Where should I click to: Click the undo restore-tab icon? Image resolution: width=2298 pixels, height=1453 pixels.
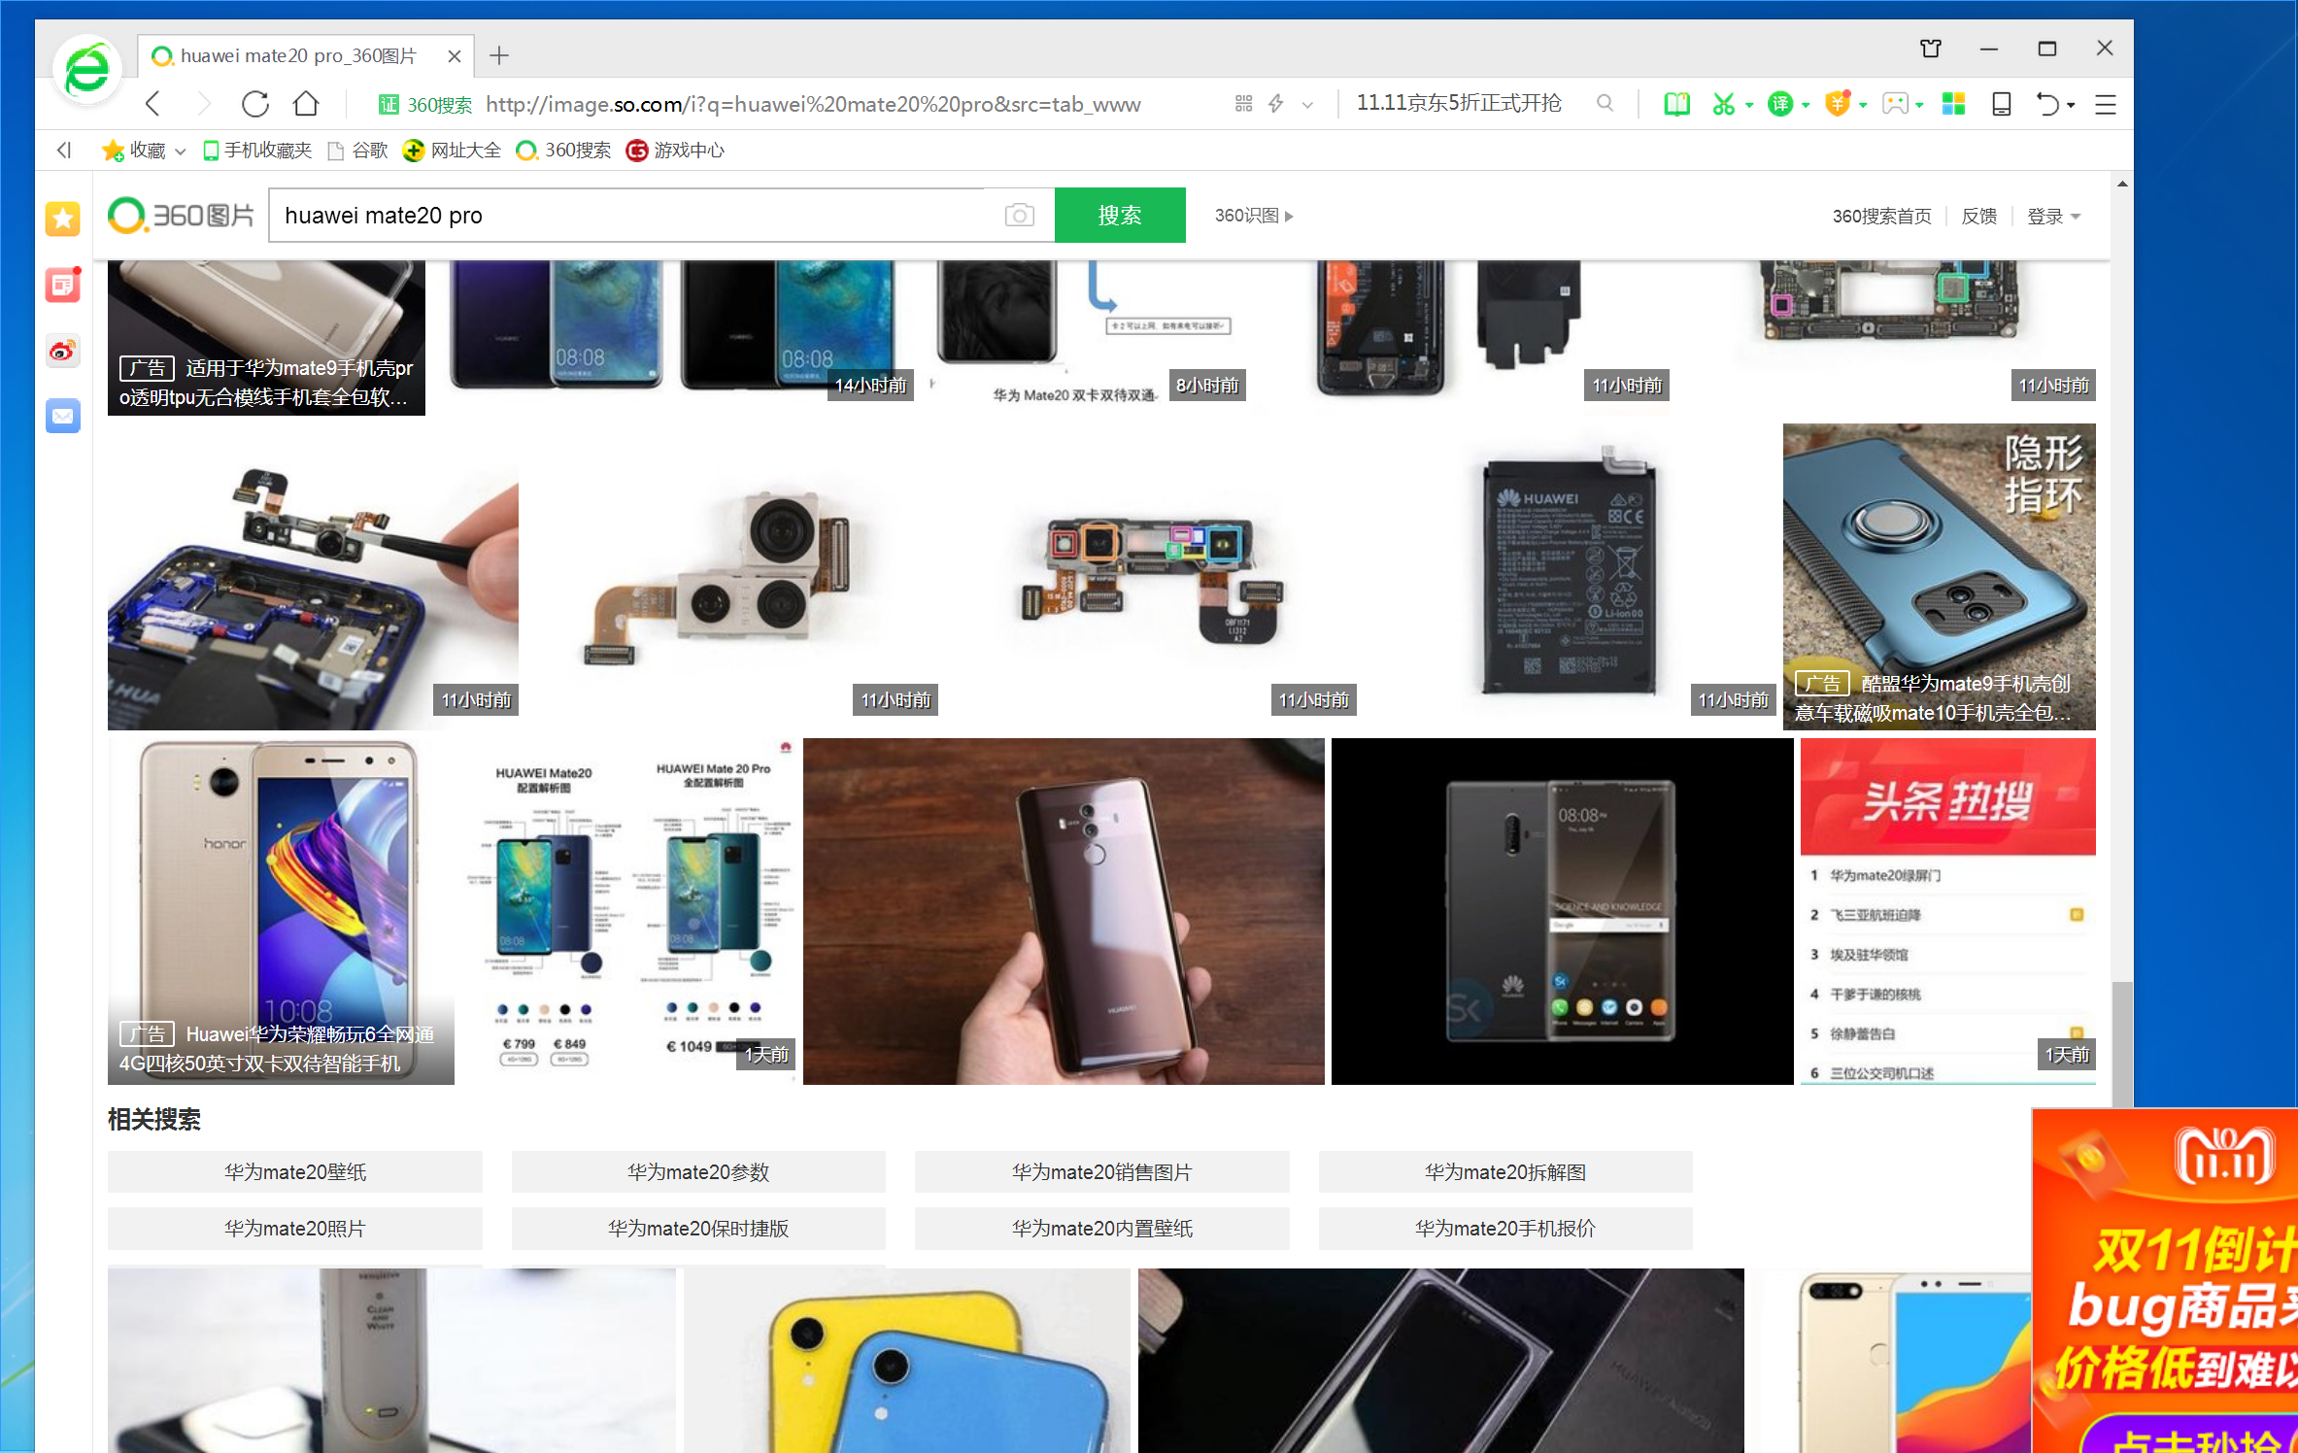(x=2046, y=104)
